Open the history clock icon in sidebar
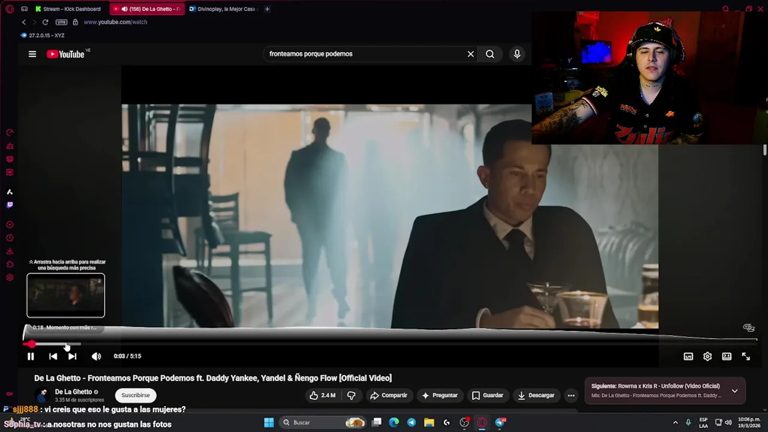The width and height of the screenshot is (768, 432). click(10, 238)
